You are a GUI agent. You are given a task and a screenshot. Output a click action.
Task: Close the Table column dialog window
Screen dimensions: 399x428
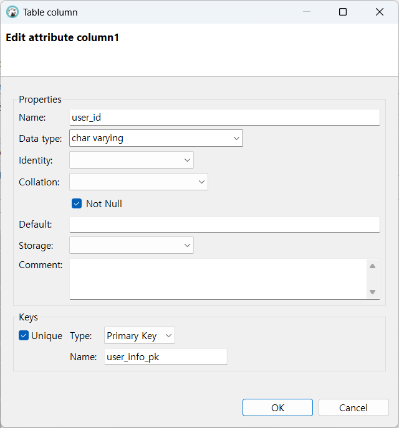tap(380, 12)
